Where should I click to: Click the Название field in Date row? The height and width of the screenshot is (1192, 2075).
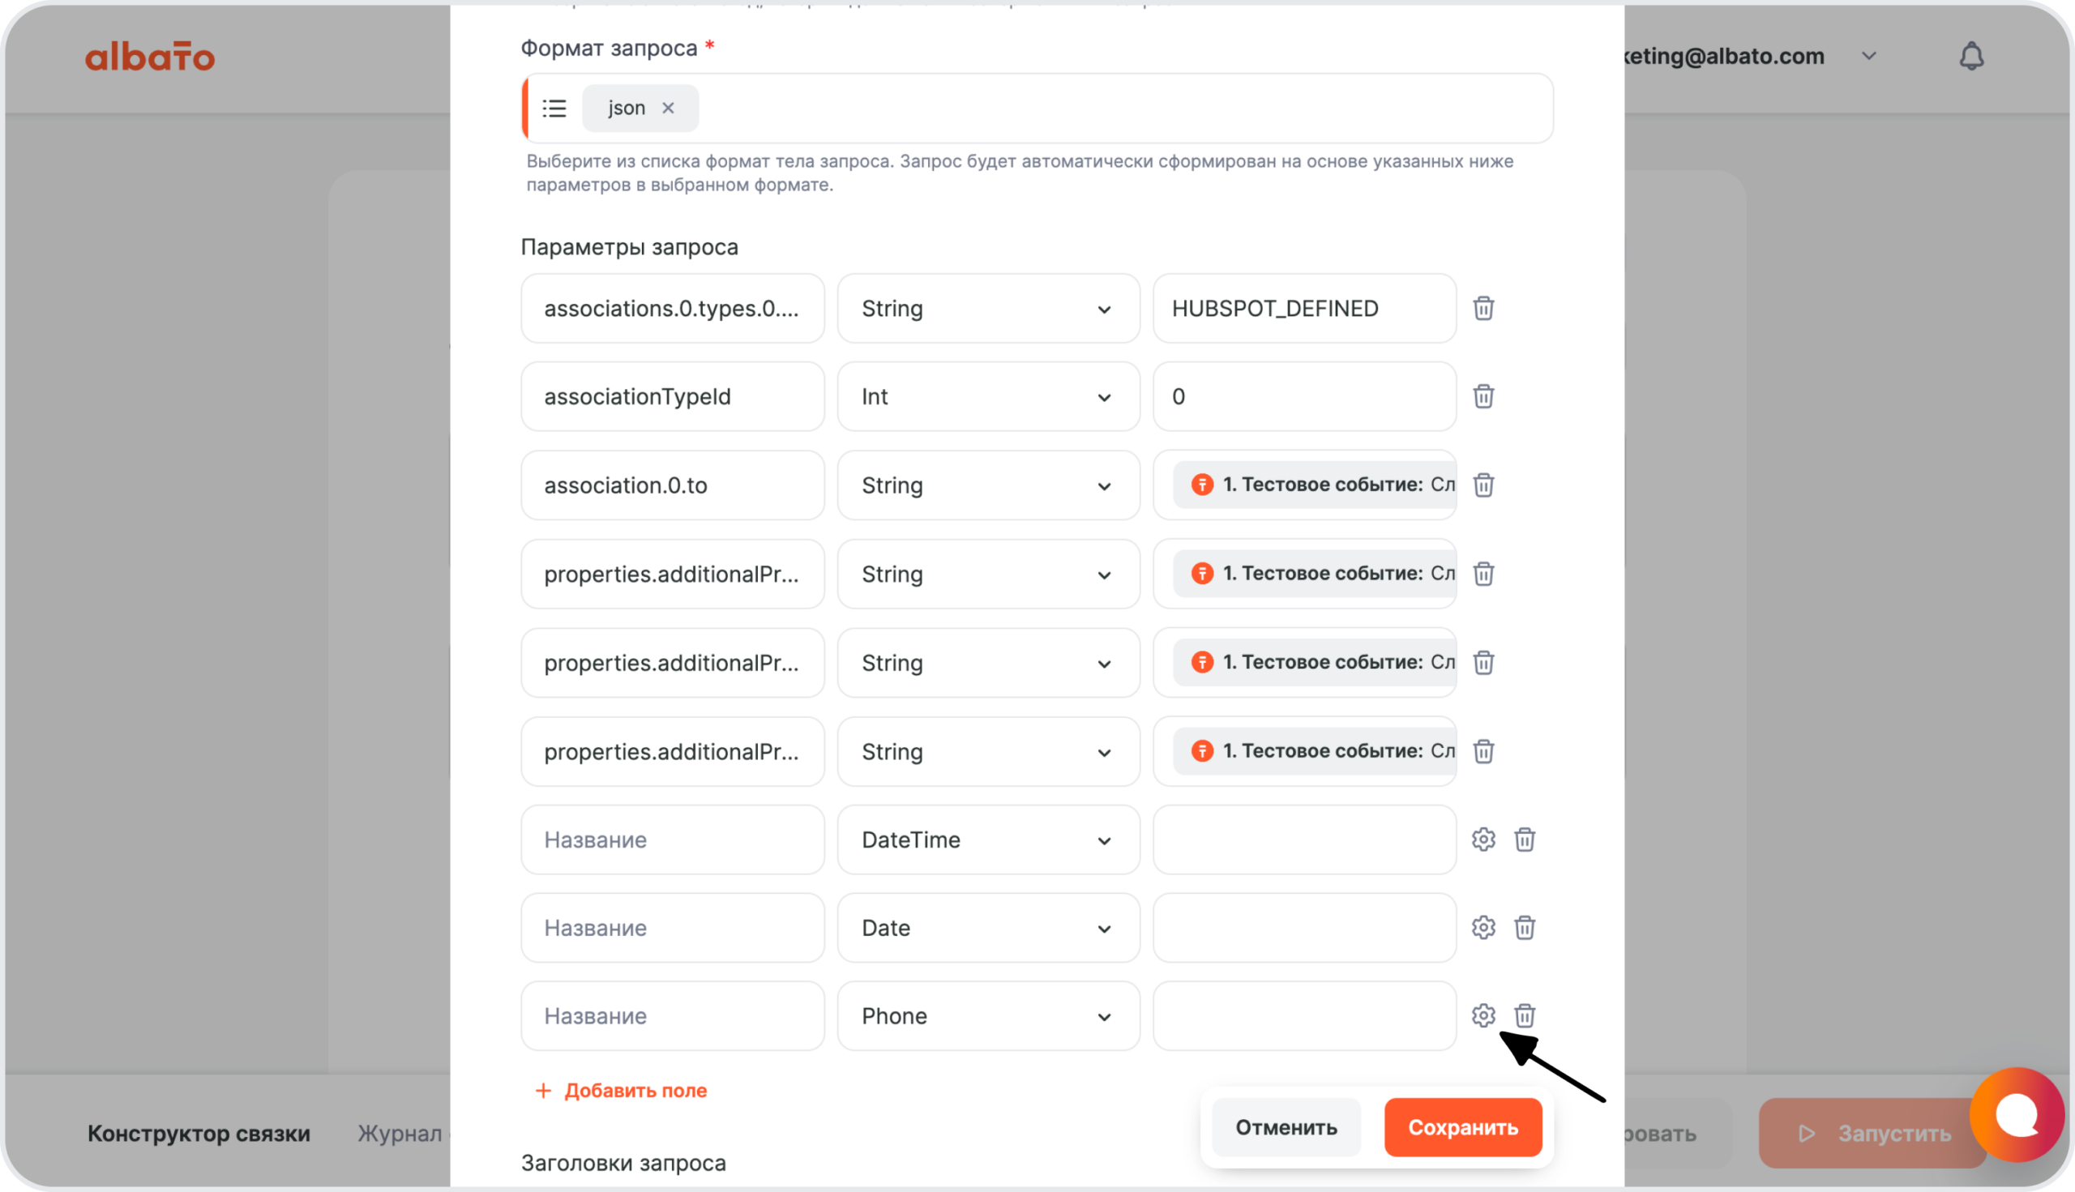pyautogui.click(x=672, y=928)
